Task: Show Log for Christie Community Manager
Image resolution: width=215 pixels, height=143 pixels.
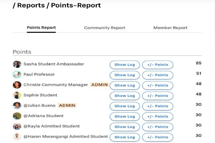Action: point(125,85)
